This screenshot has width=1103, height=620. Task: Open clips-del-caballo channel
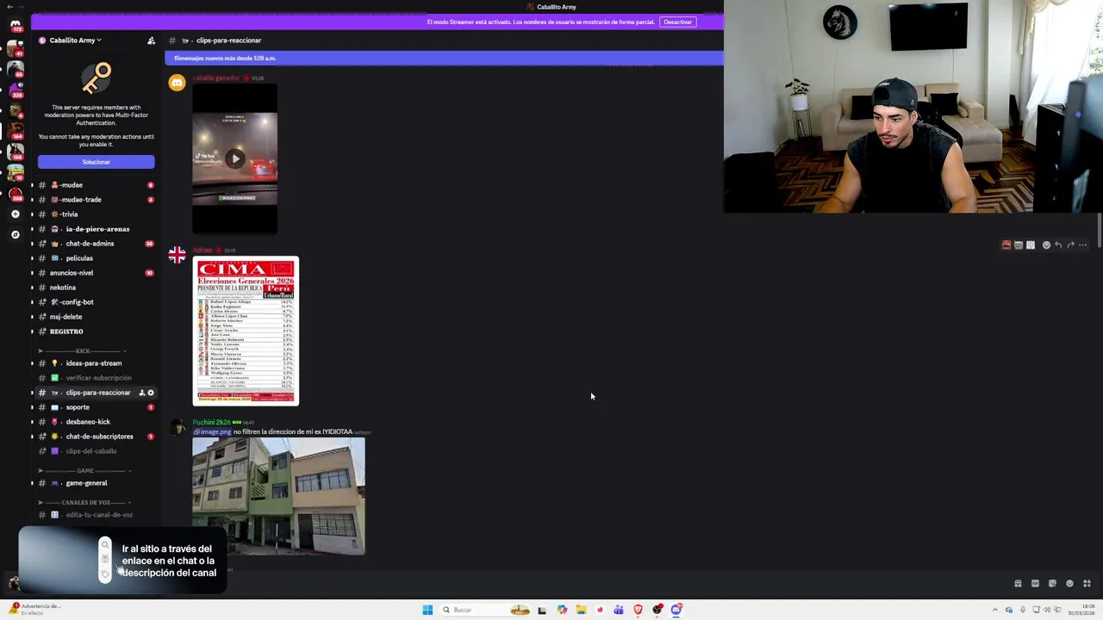click(95, 451)
